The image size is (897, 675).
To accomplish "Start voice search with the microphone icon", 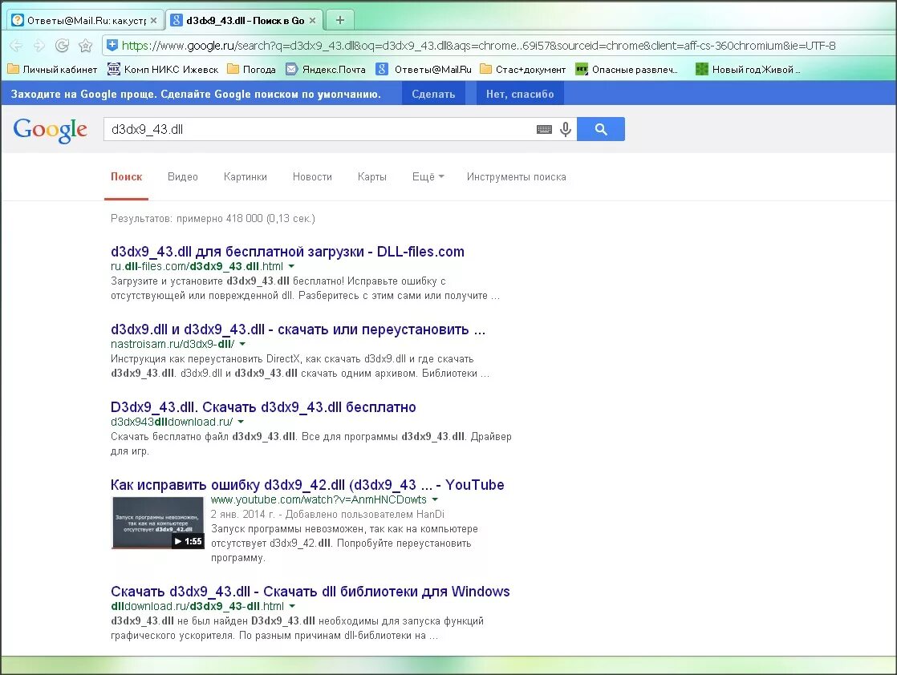I will 566,129.
